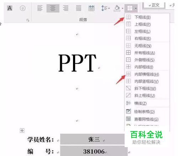Click the enclosed character icon

click(x=23, y=8)
